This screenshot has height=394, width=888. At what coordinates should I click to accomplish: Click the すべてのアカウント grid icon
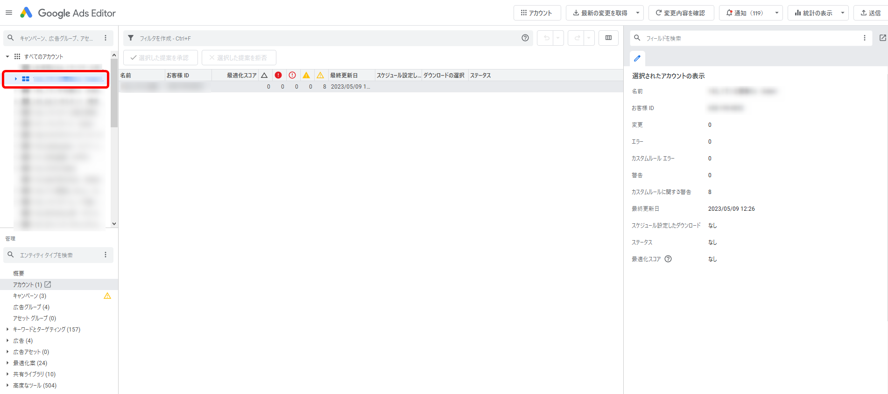17,56
